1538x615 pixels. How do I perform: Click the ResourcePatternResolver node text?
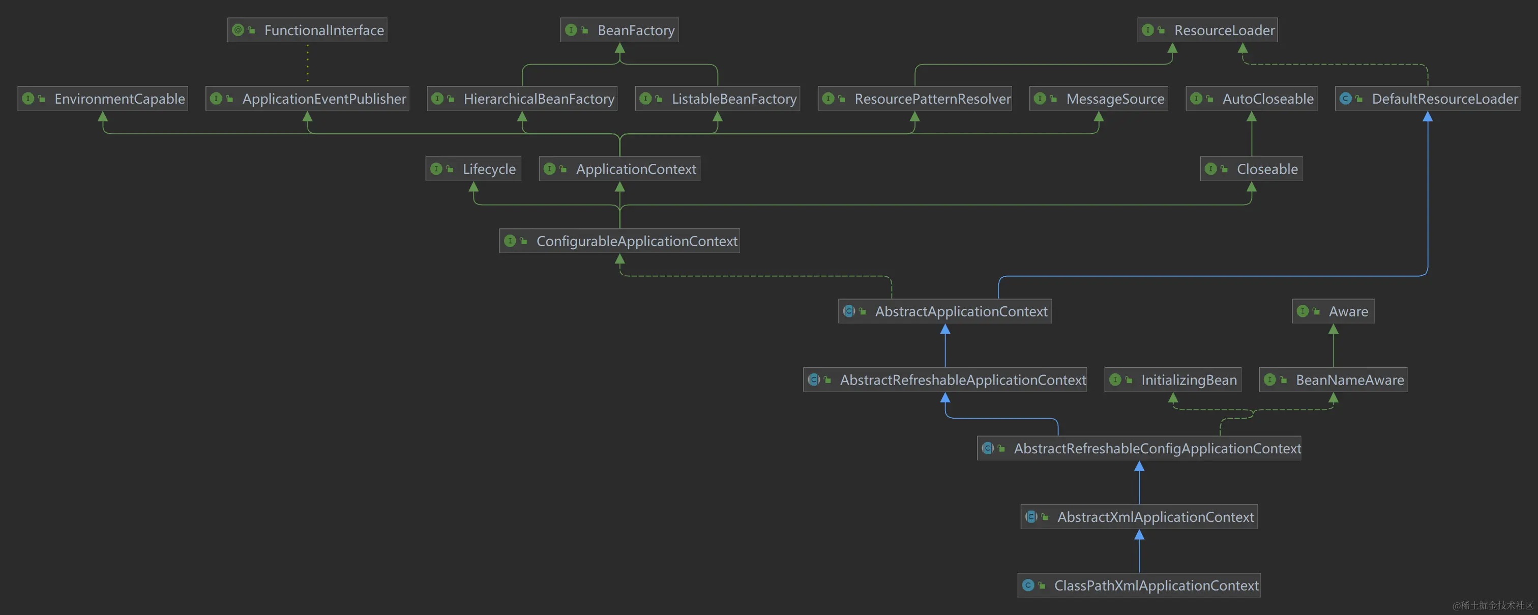933,99
